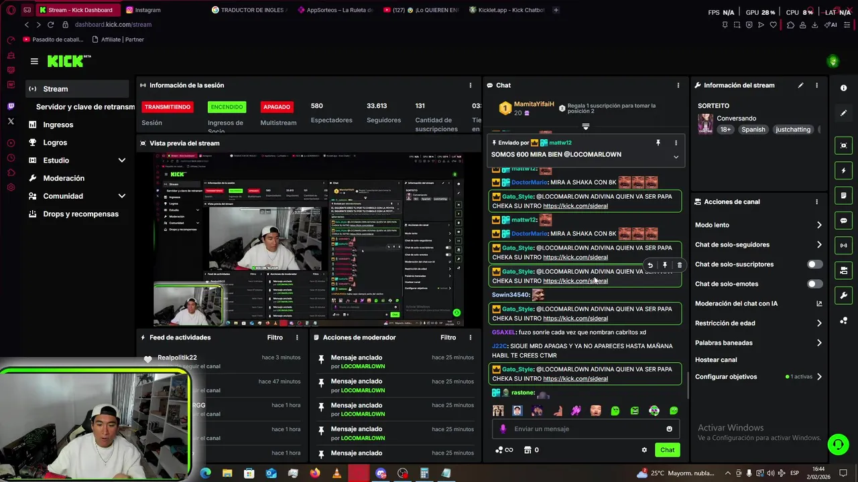Screen dimensions: 858x482
Task: Open the info icon in right sidebar
Action: [x=843, y=88]
